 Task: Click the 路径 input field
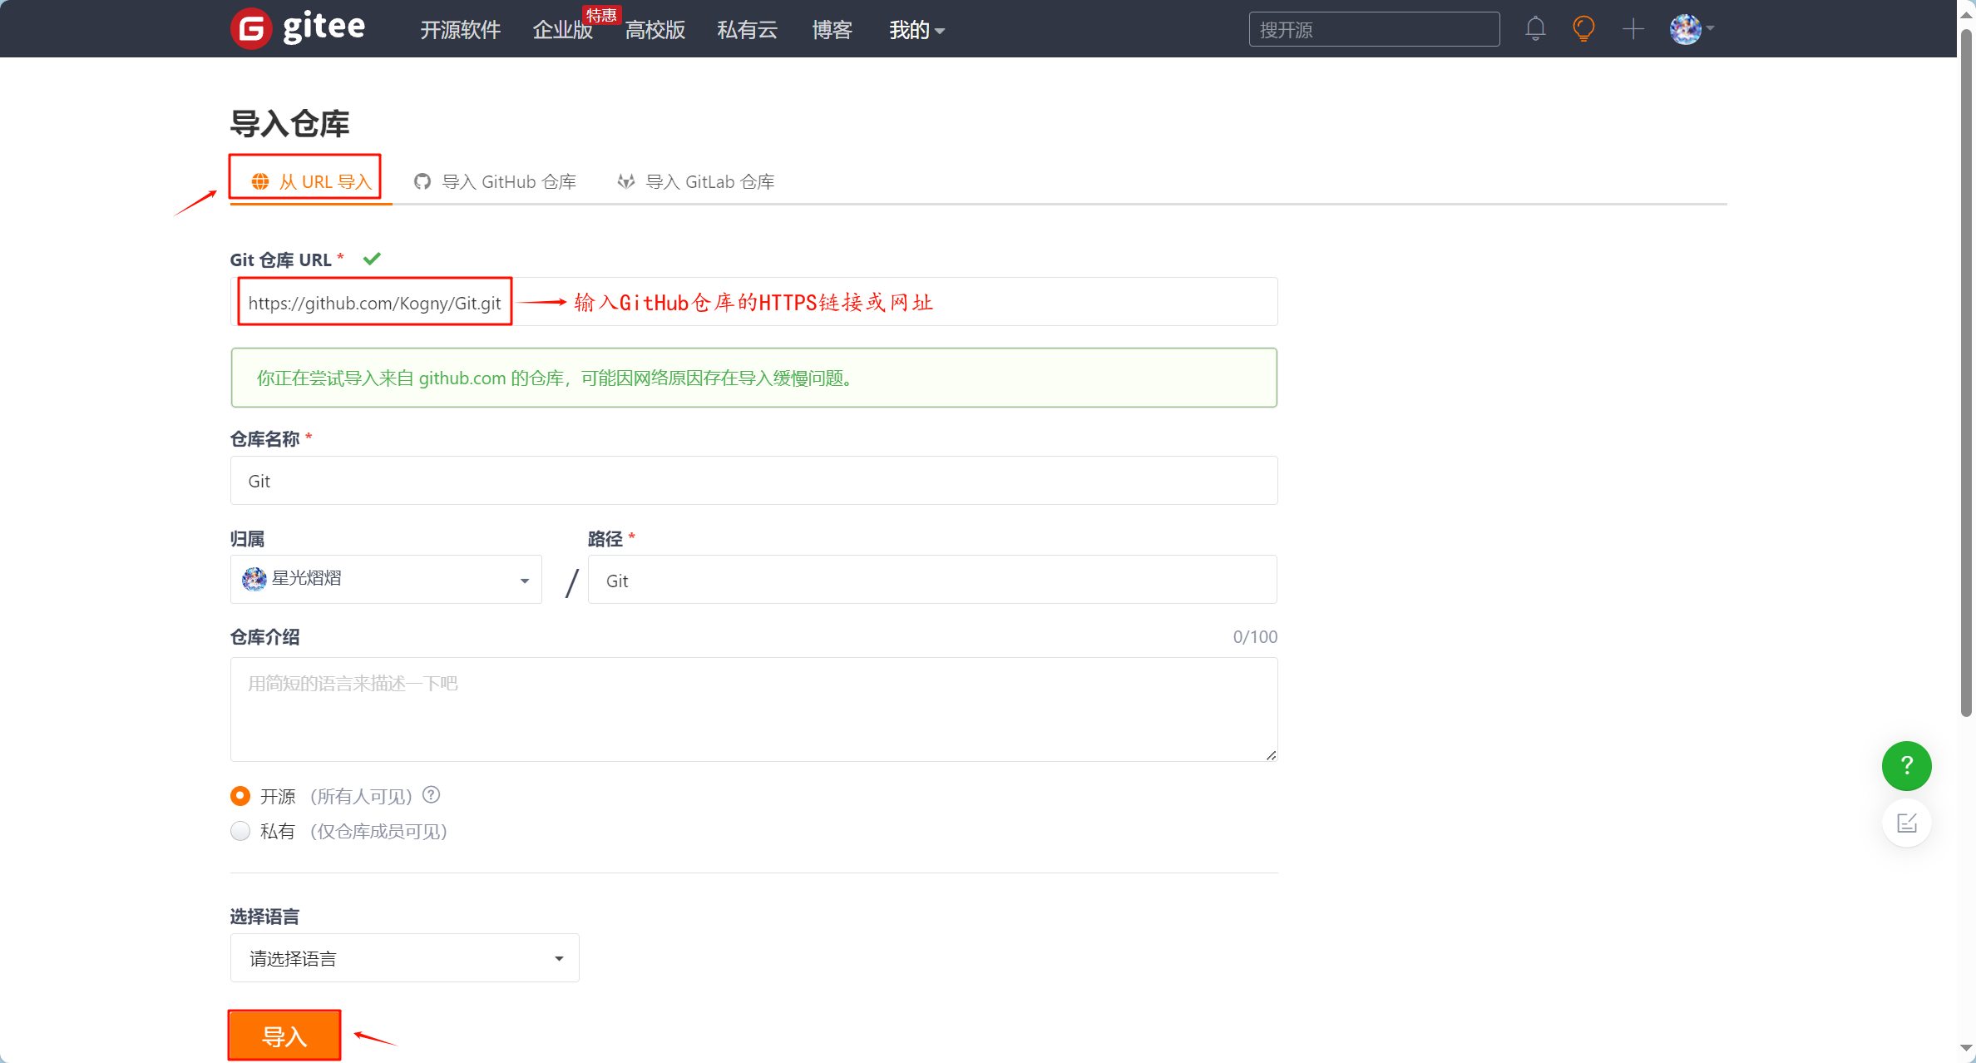click(x=932, y=580)
